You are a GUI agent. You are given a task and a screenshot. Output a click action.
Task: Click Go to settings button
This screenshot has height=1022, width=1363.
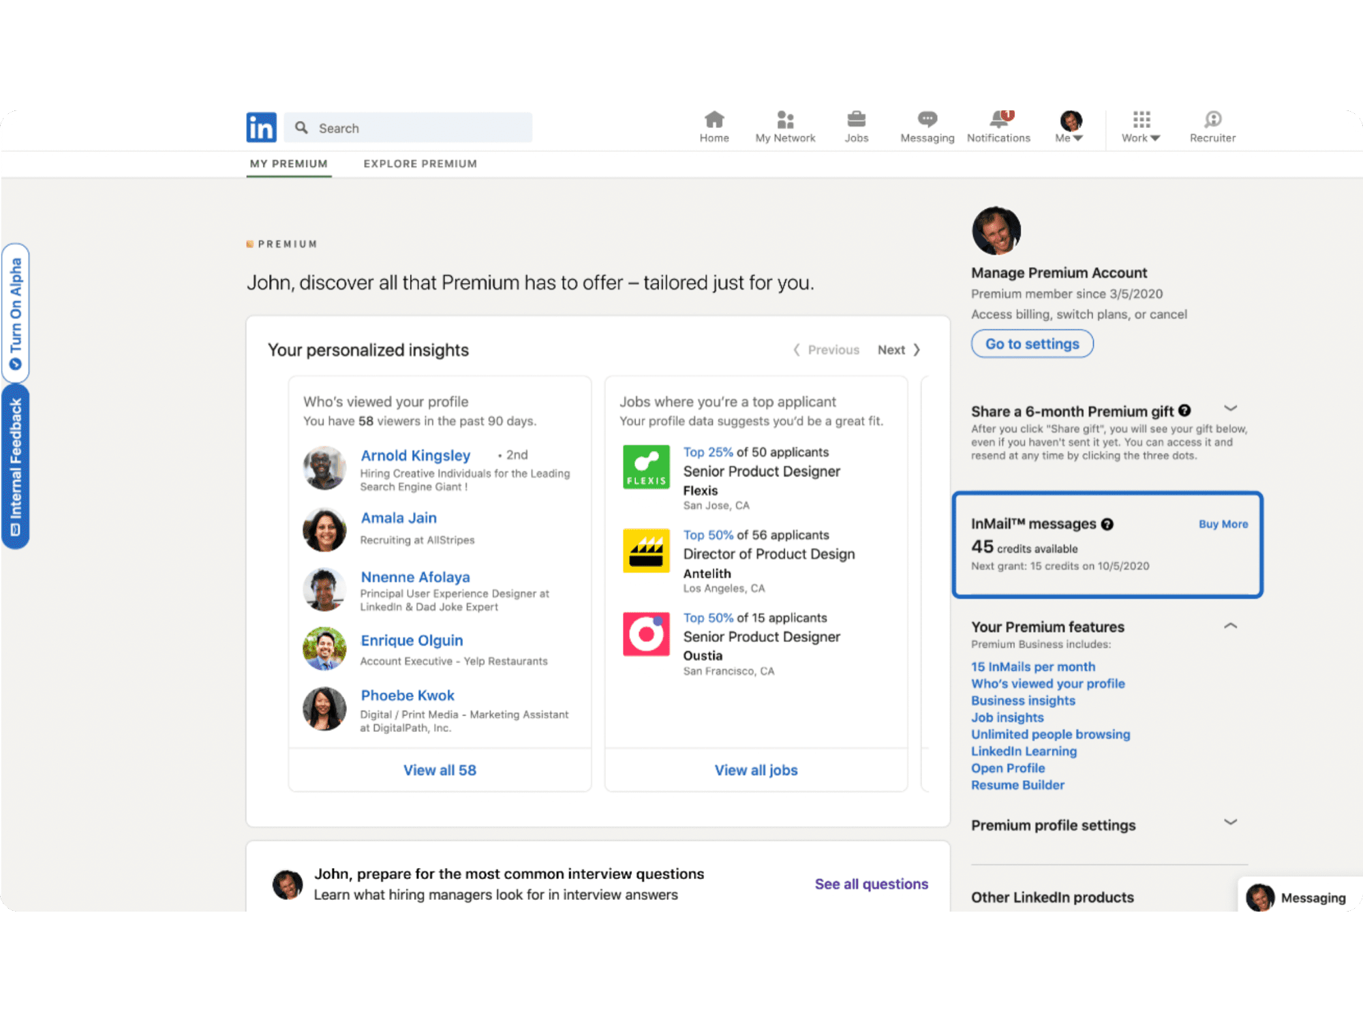[1031, 343]
